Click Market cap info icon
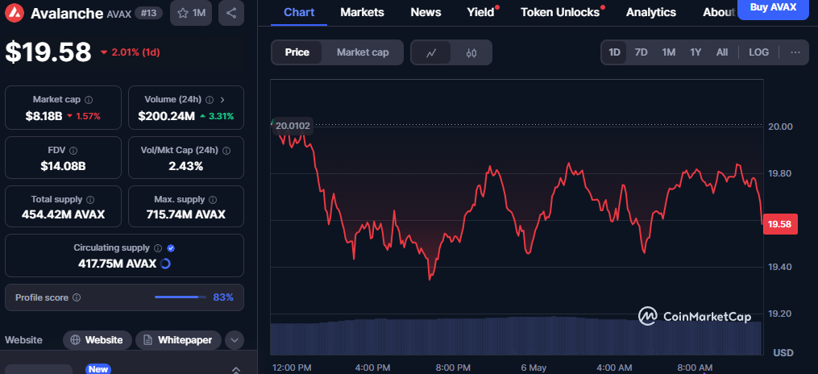 point(89,99)
